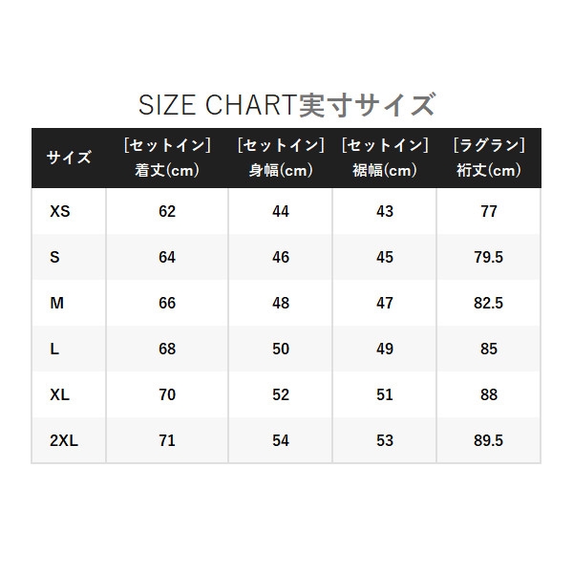This screenshot has width=573, height=573.
Task: Click the M sleeve value 82.5
Action: pyautogui.click(x=489, y=303)
